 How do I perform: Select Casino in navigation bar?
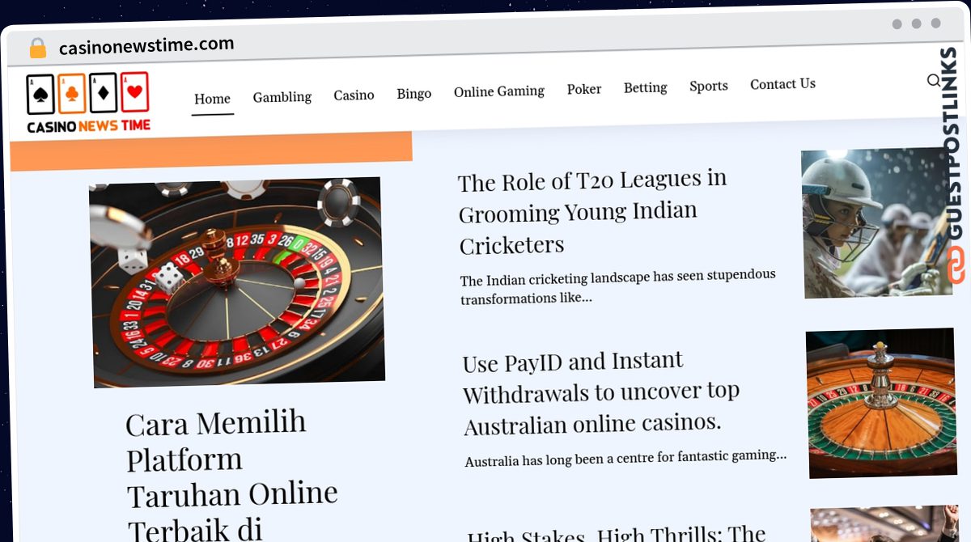[x=354, y=95]
